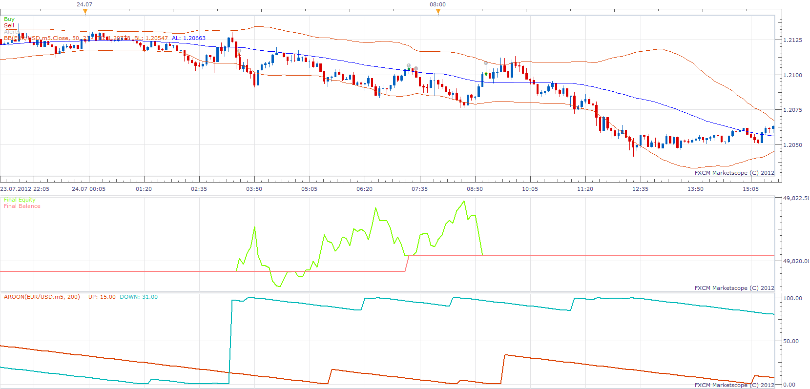
Task: Click the blue AL: 1.20663 value
Action: point(188,38)
